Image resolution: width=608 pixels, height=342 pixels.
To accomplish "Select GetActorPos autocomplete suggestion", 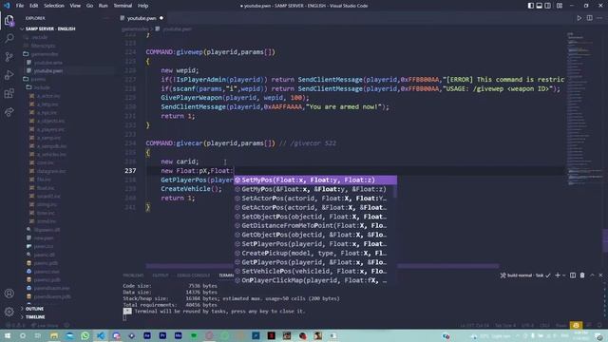I will click(315, 207).
